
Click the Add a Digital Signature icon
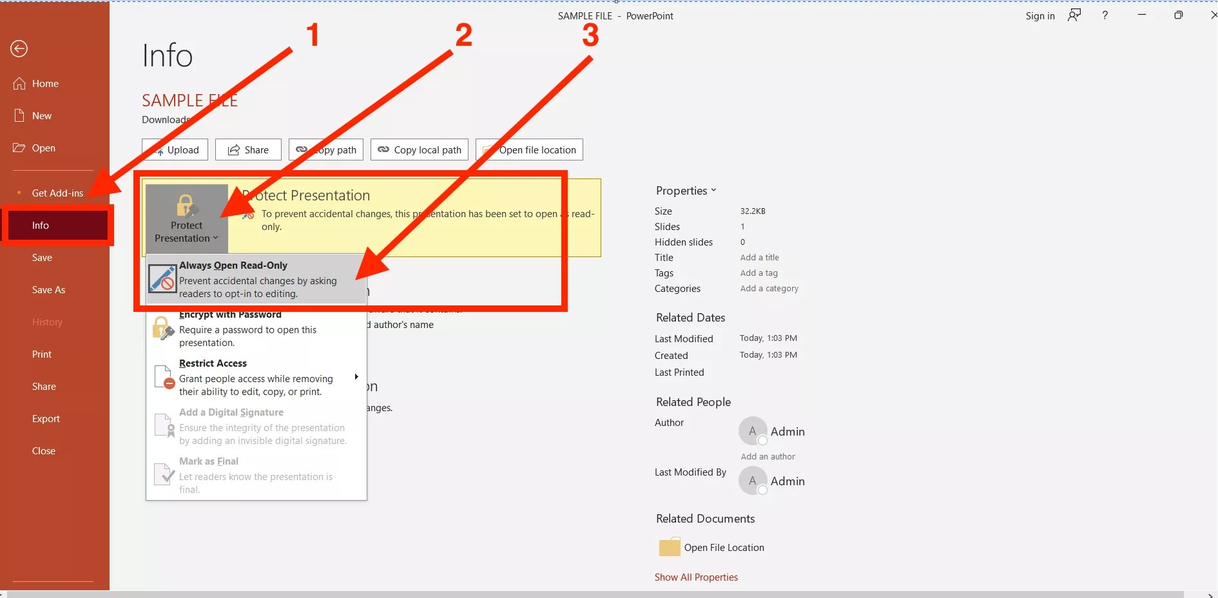tap(163, 426)
